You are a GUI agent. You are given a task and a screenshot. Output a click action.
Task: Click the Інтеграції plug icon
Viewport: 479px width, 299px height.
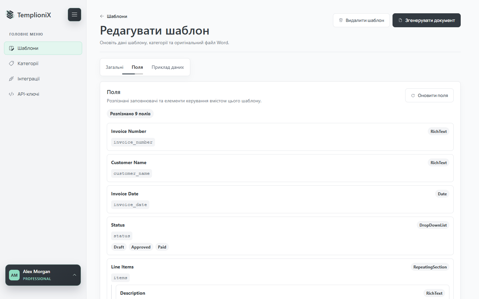pyautogui.click(x=11, y=79)
